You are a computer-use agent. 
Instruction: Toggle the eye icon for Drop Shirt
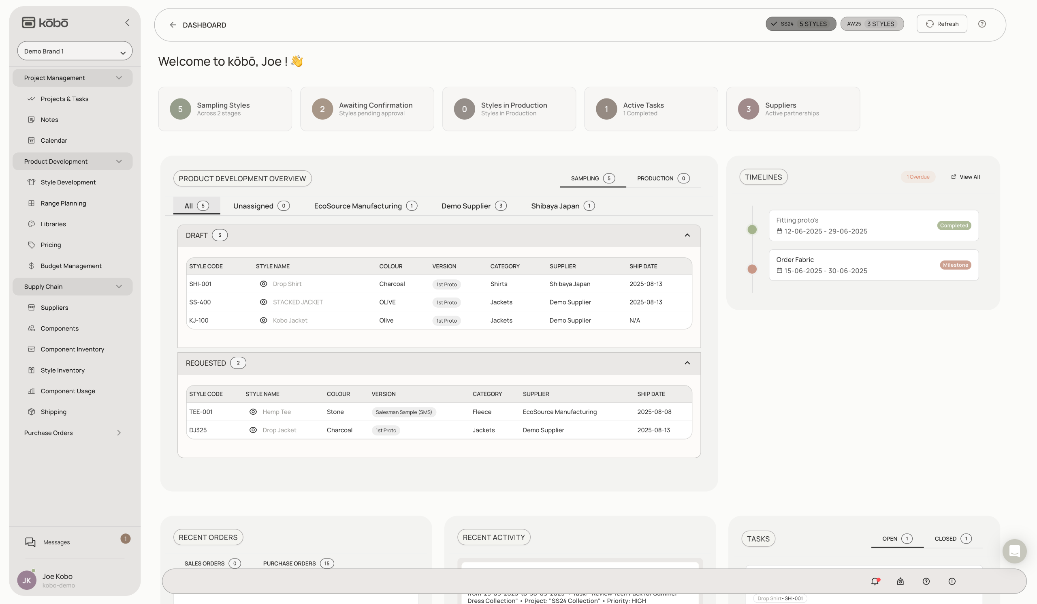[263, 284]
